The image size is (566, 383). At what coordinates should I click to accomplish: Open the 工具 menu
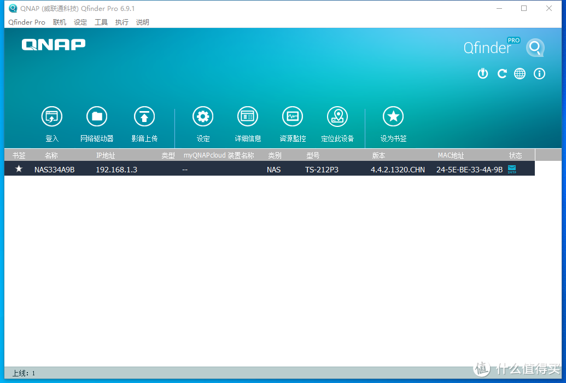tap(101, 22)
